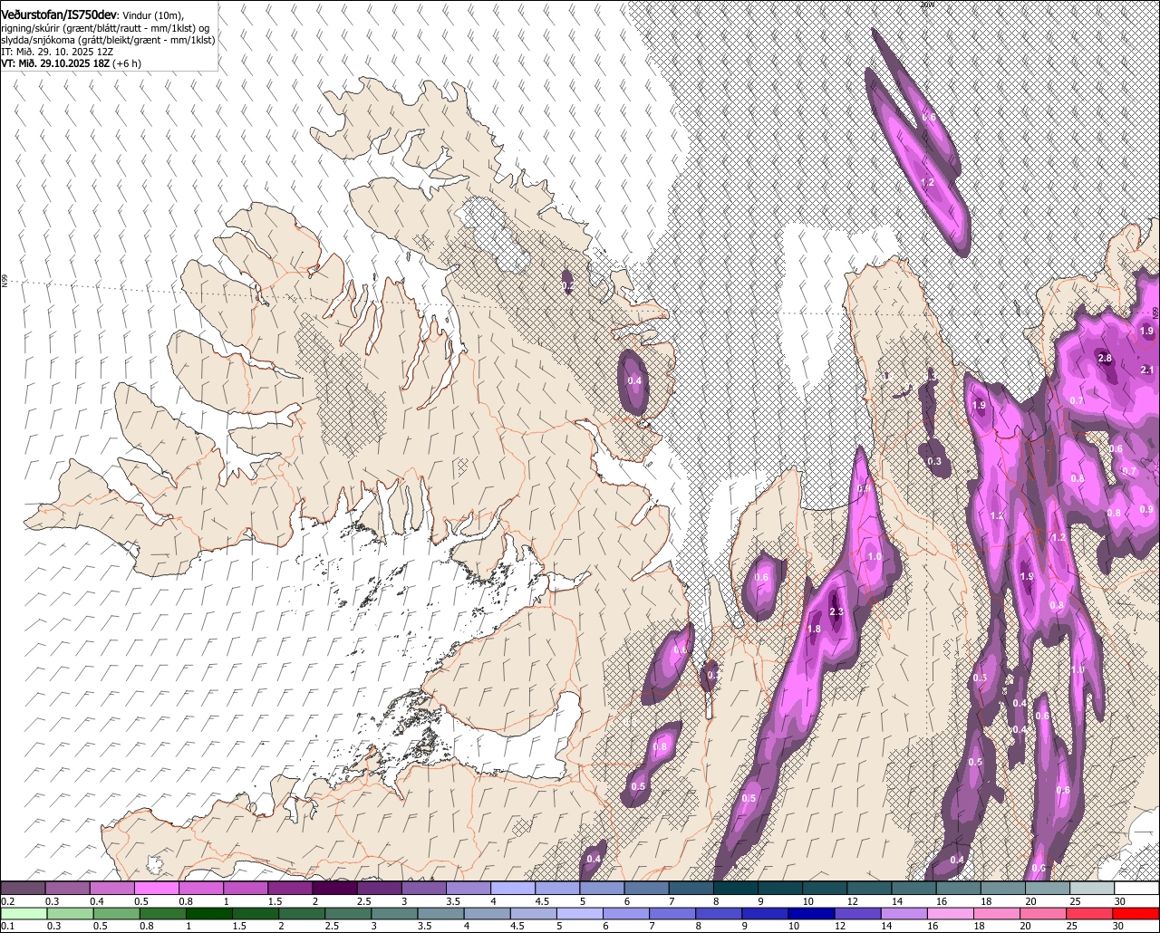
Task: Pick the darkest purple swatch in the upper legend
Action: pyautogui.click(x=334, y=888)
